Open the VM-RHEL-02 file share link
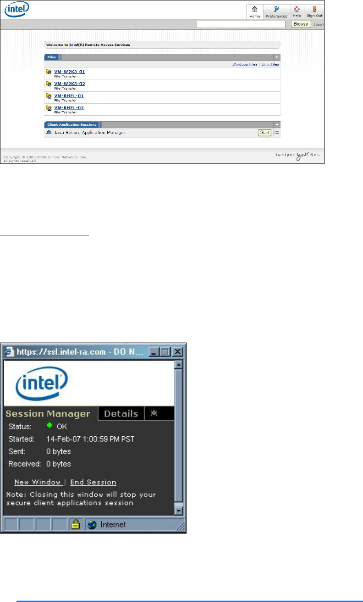This screenshot has height=602, width=363. (69, 107)
